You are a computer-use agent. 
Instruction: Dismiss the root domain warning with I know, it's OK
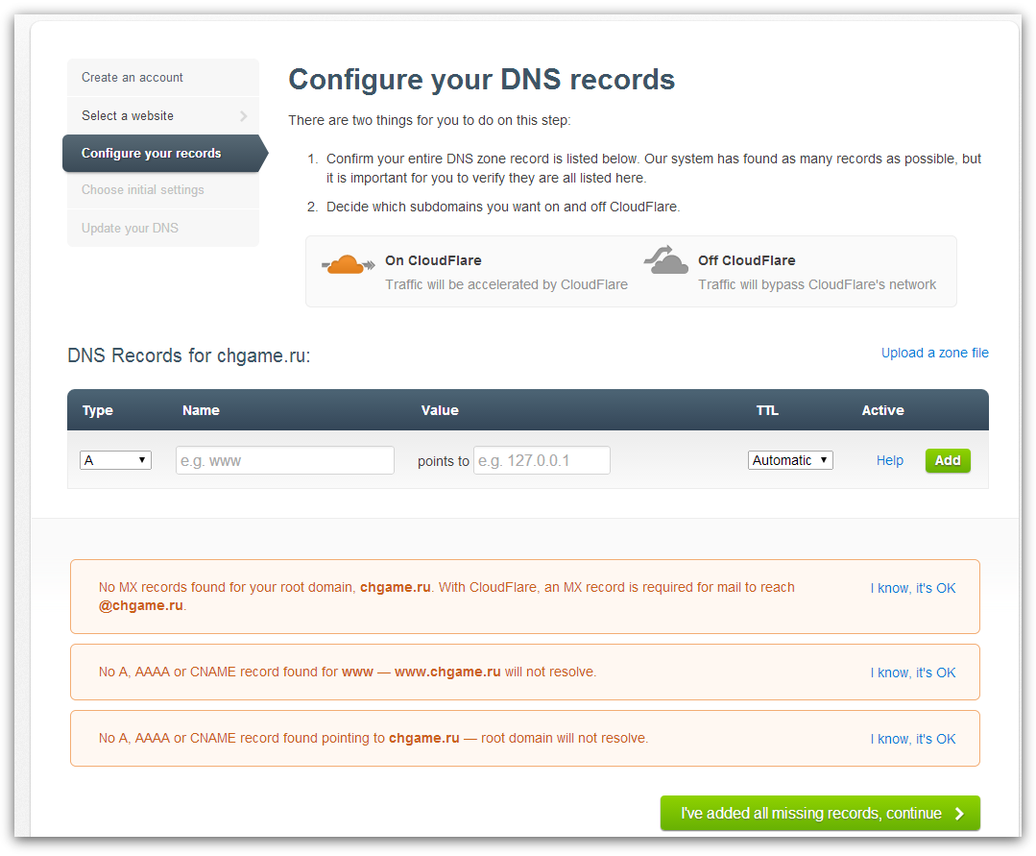tap(912, 739)
